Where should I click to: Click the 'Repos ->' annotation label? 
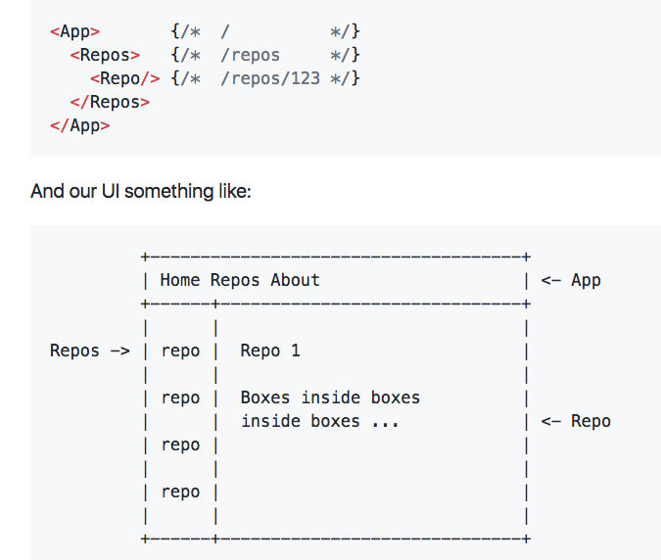click(89, 350)
